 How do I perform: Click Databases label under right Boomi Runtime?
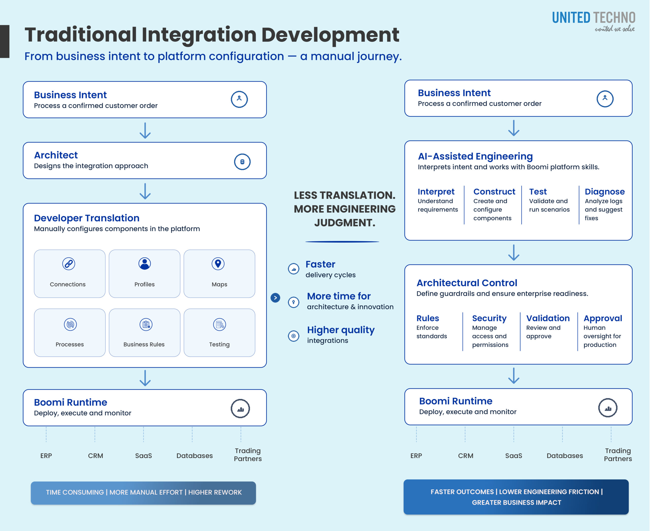(565, 456)
